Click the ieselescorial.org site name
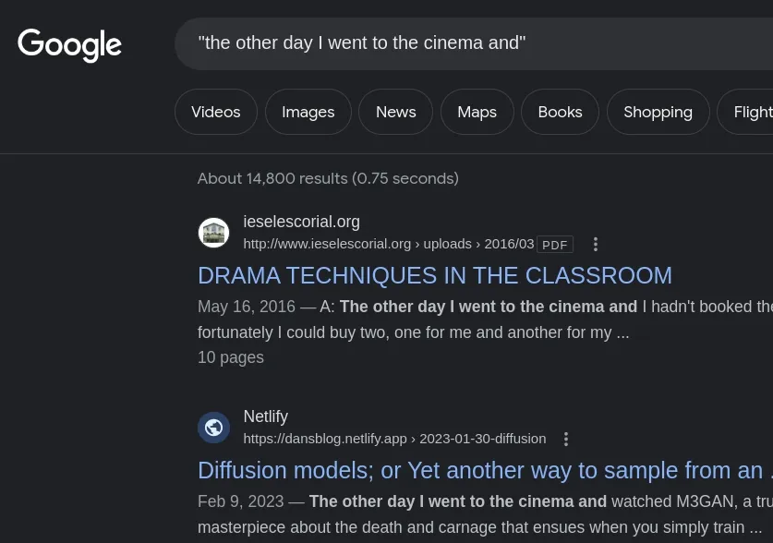 (x=301, y=222)
